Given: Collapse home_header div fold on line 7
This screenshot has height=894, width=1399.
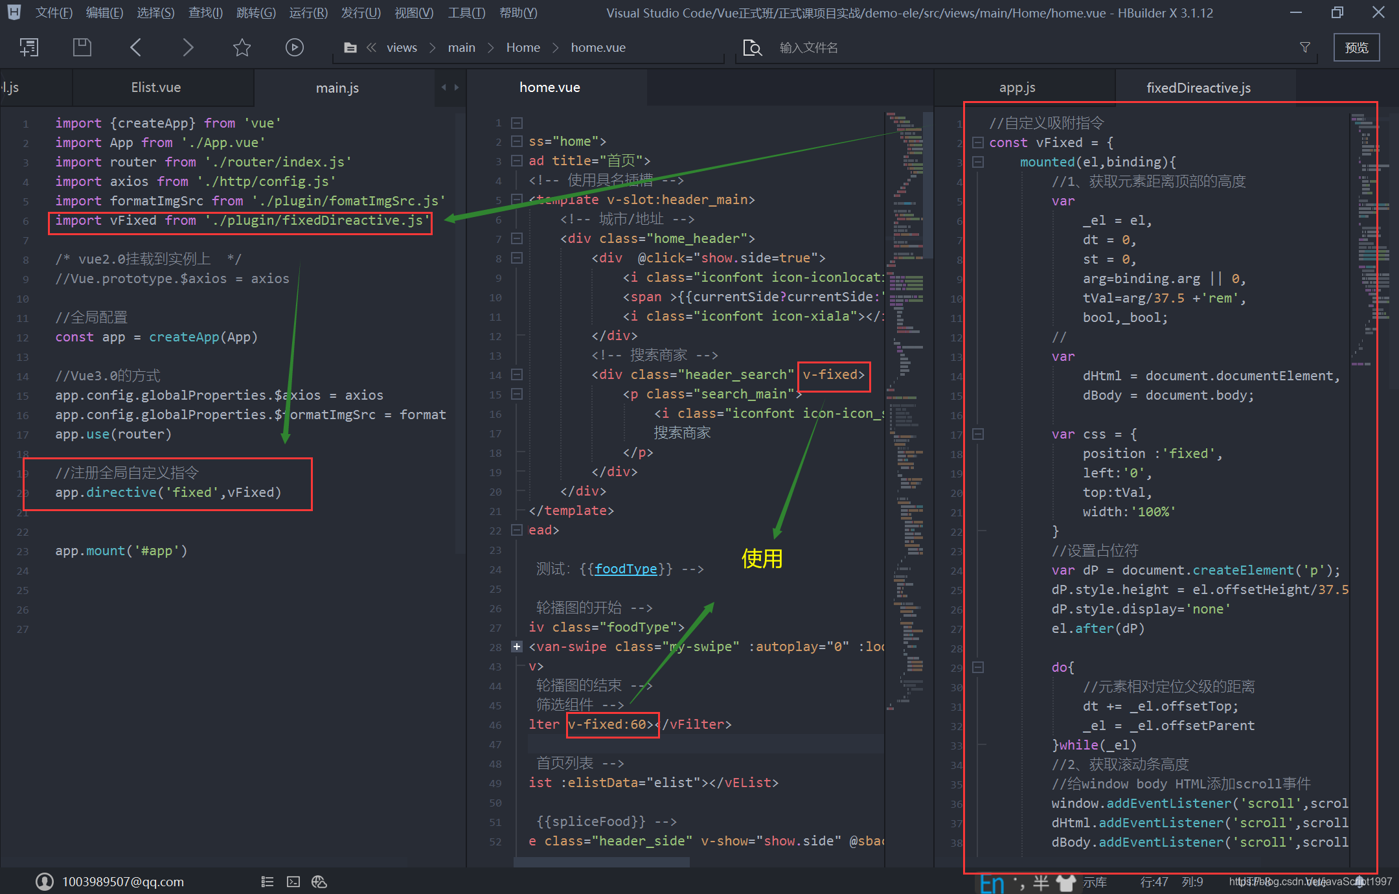Looking at the screenshot, I should coord(517,238).
